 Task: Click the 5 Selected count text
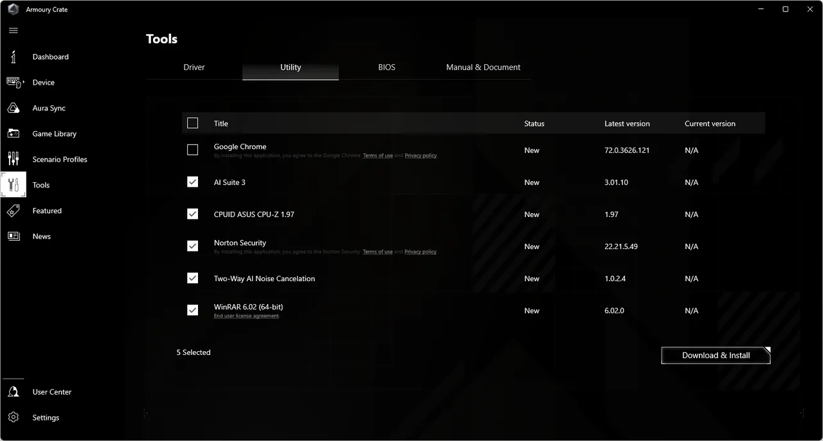pos(194,352)
